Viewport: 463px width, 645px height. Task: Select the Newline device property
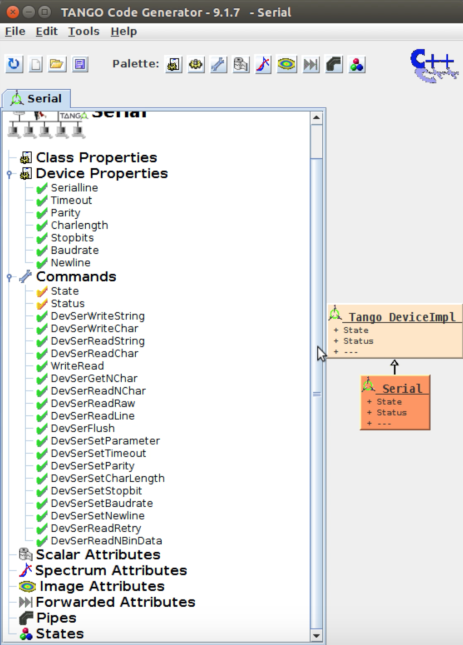tap(70, 263)
